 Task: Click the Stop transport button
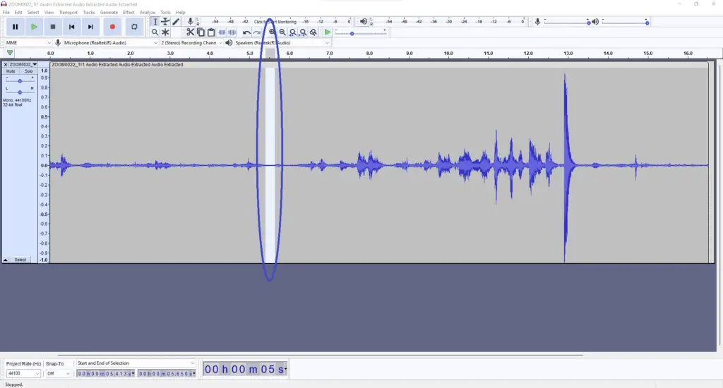coord(52,27)
